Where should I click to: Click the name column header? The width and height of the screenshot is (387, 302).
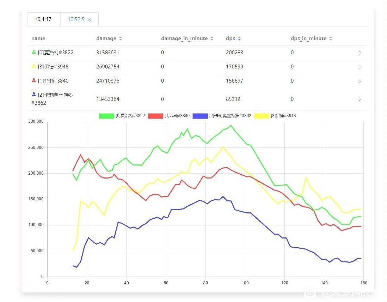tap(38, 38)
